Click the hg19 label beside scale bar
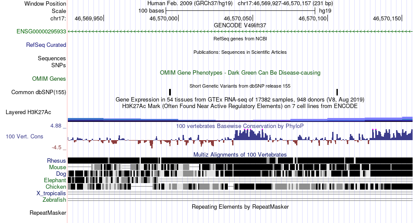The height and width of the screenshot is (223, 413). (325, 11)
